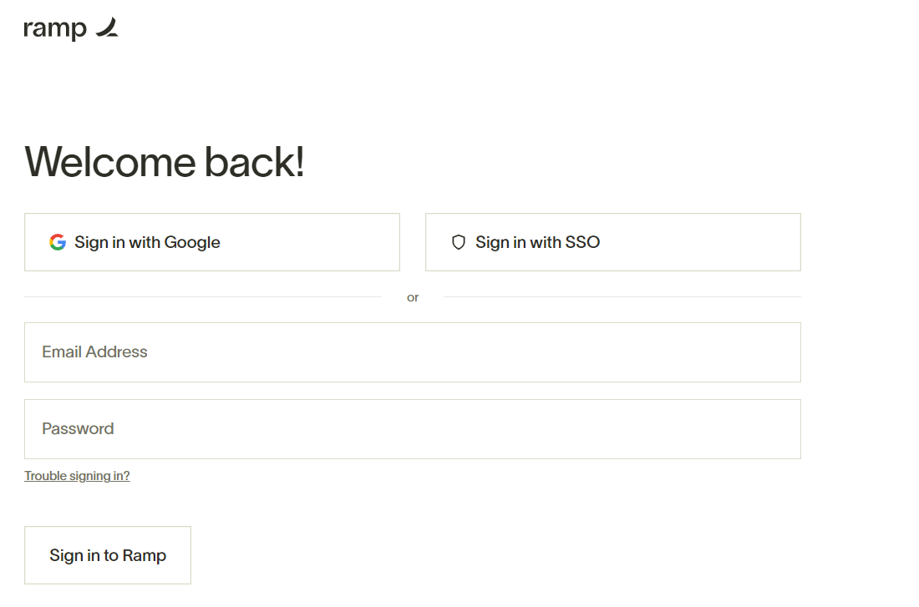Focus the Email Address field
The width and height of the screenshot is (919, 607).
(413, 352)
